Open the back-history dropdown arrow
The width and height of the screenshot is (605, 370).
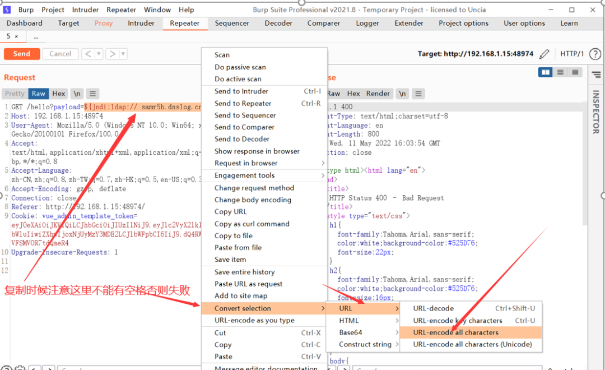click(99, 54)
